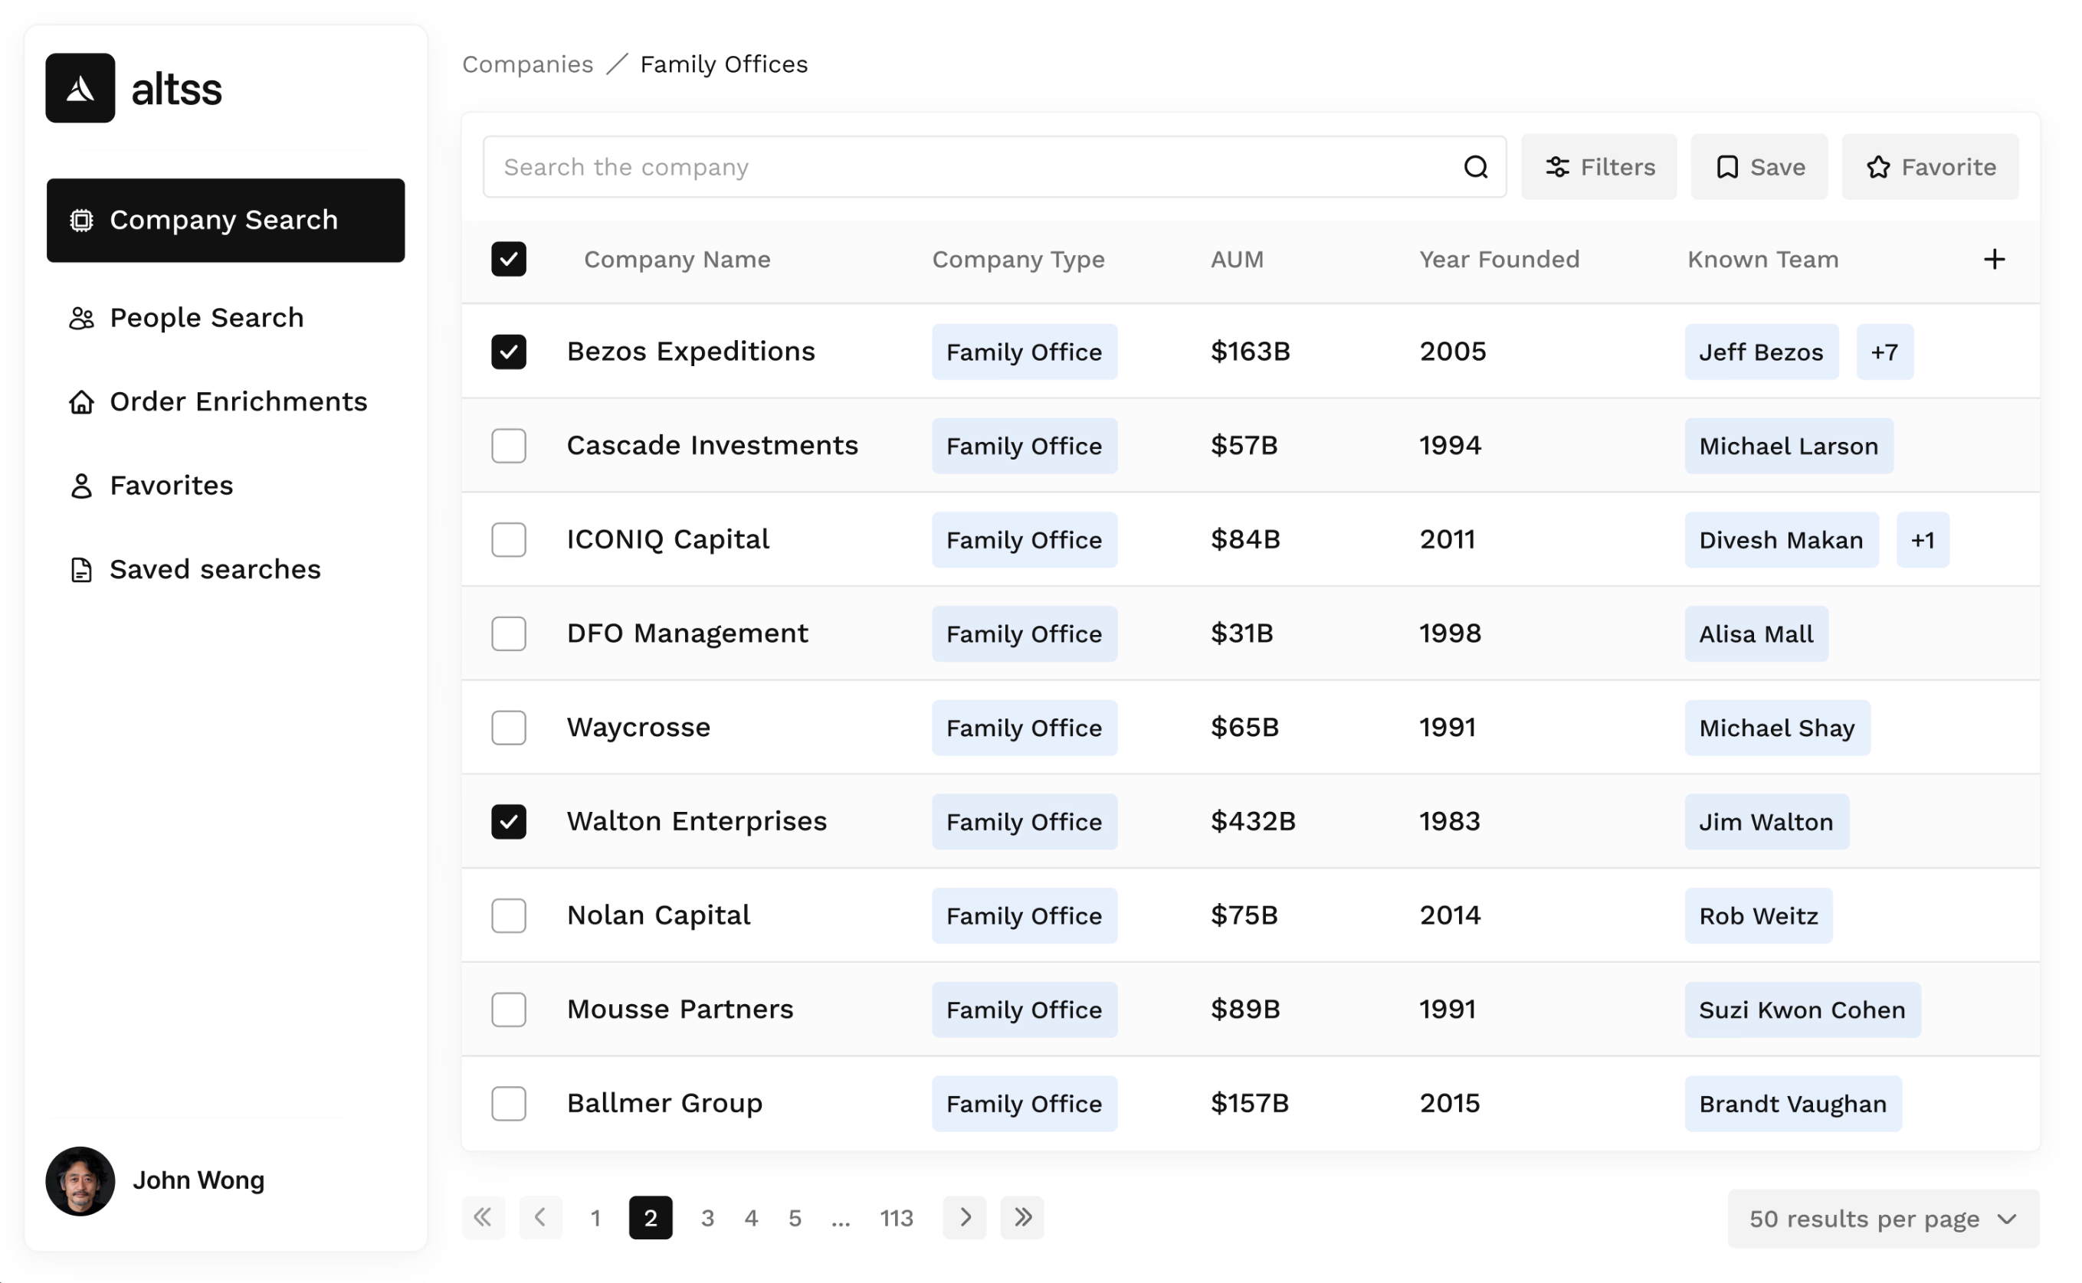Viewport: 2082px width, 1283px height.
Task: Click the Filters button
Action: tap(1598, 167)
